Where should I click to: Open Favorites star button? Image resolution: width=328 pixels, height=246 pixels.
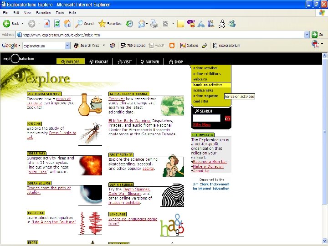tap(110, 24)
